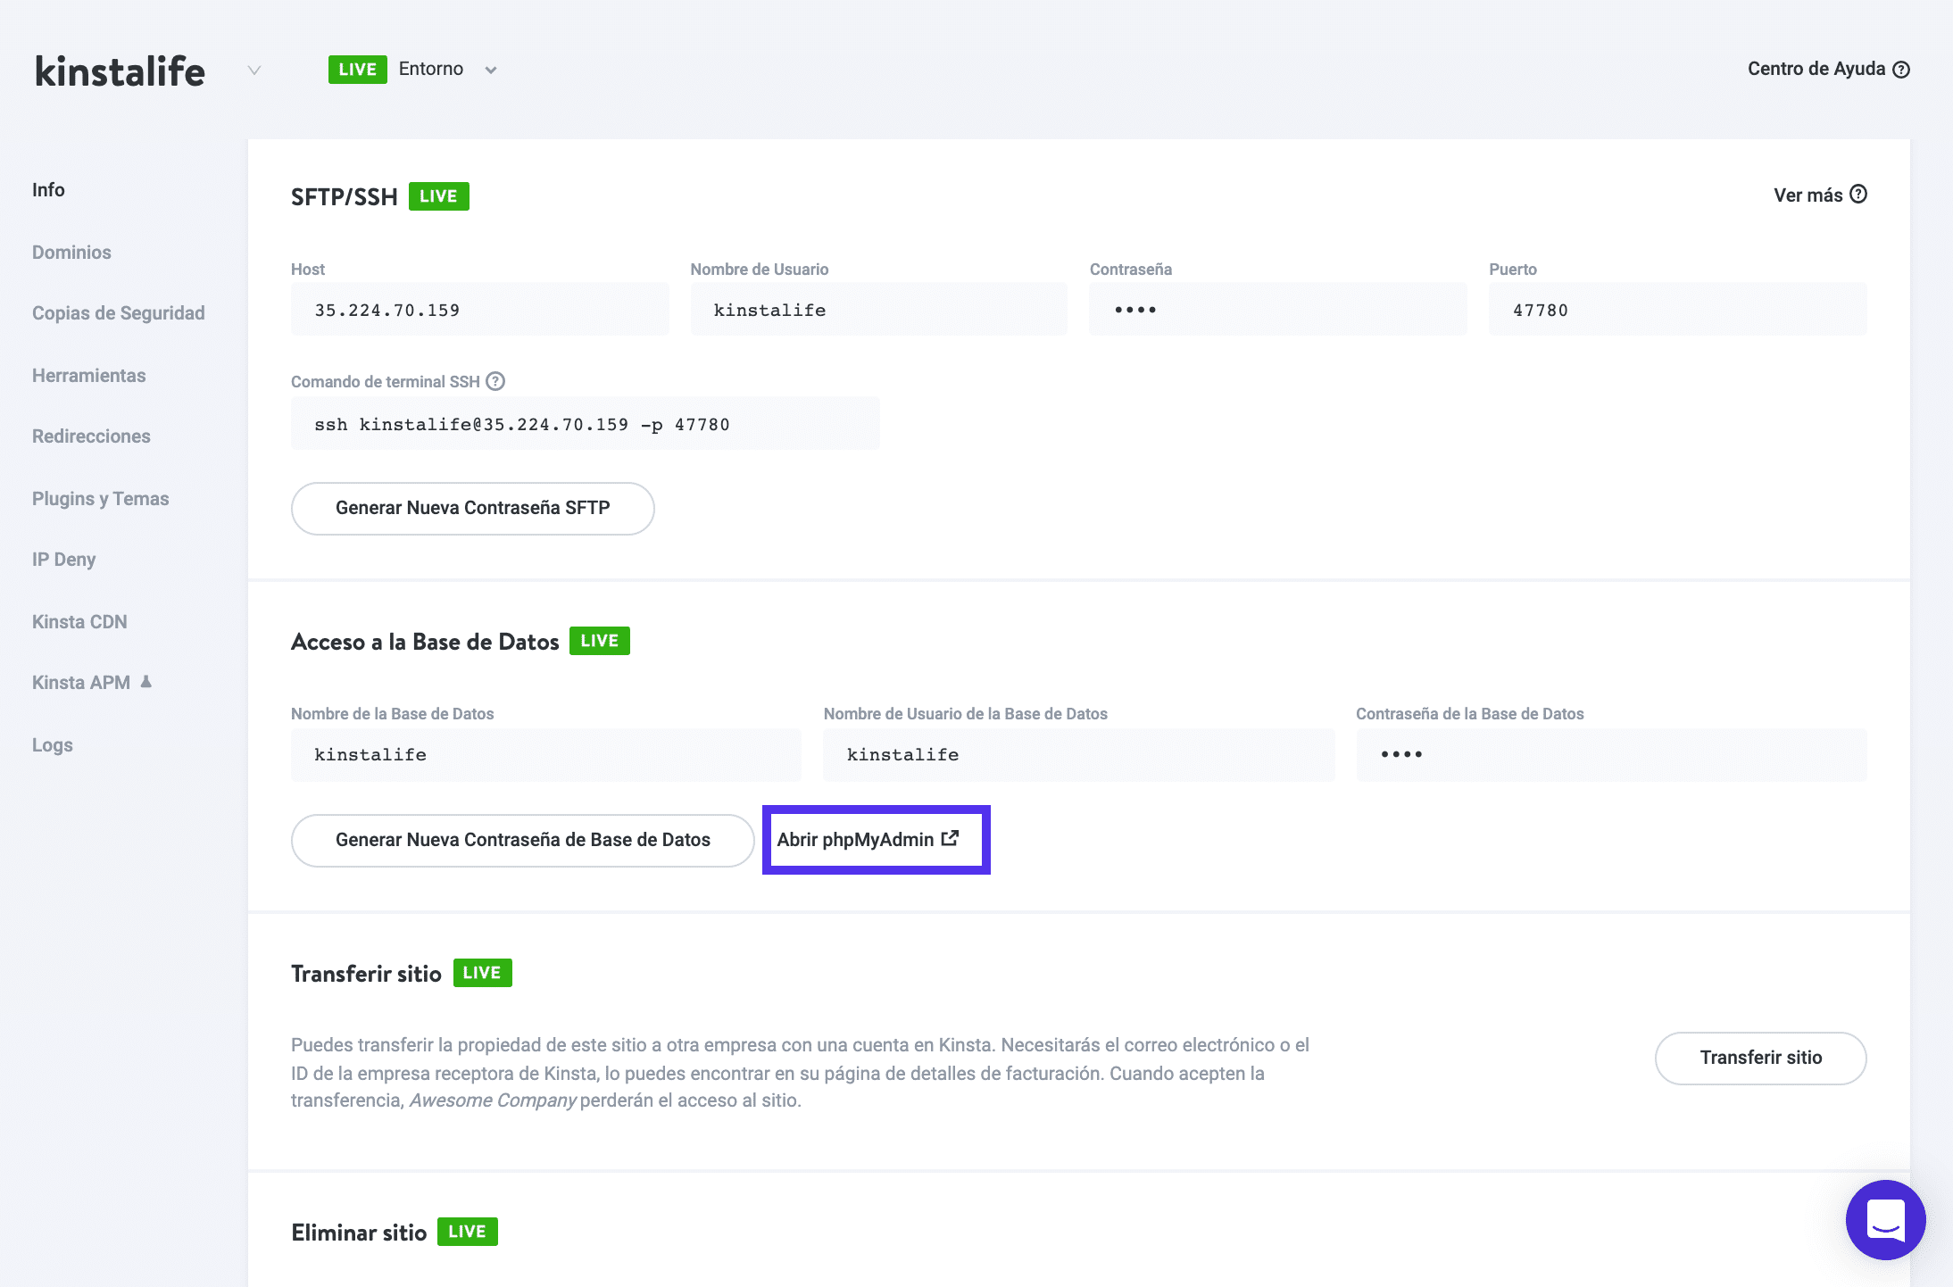Expand the Entorno environment dropdown
1953x1287 pixels.
(x=489, y=69)
